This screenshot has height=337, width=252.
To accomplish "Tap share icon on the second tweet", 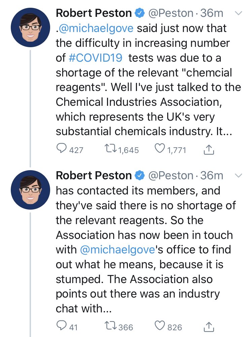I will tap(209, 327).
